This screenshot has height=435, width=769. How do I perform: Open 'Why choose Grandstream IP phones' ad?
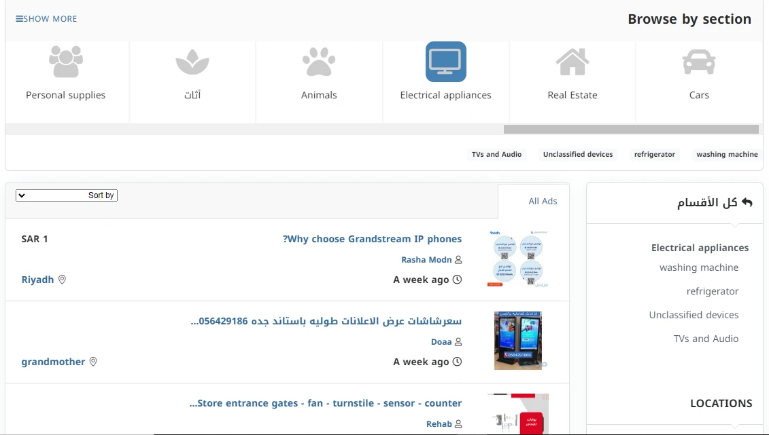pyautogui.click(x=373, y=239)
